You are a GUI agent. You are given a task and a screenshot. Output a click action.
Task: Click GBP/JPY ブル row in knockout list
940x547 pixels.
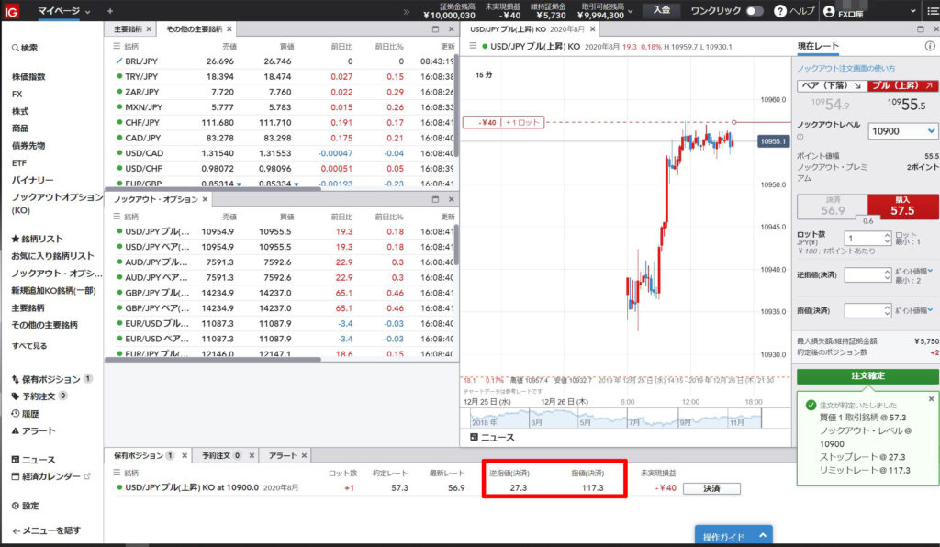coord(282,293)
